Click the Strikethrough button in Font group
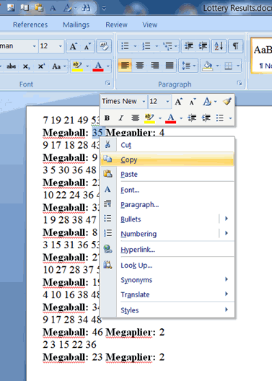The height and width of the screenshot is (381, 272). coord(11,66)
